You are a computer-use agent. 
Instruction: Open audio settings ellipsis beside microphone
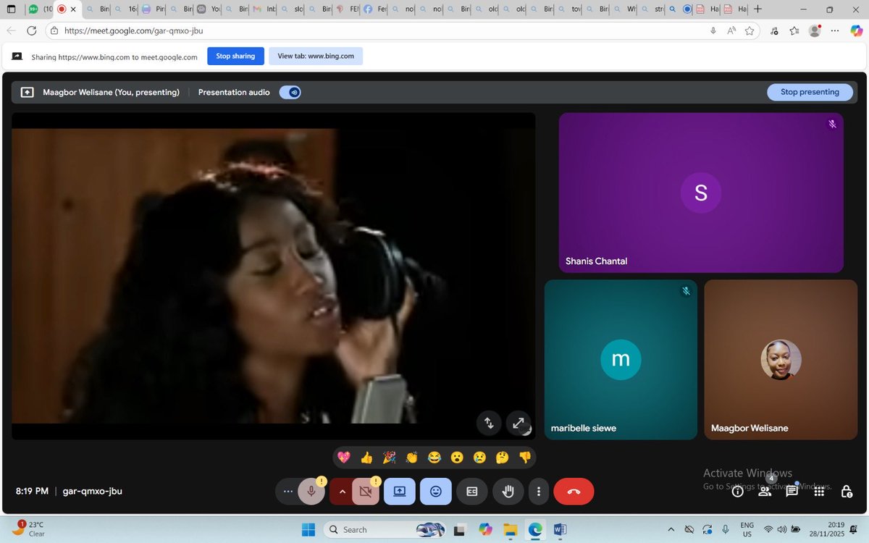(288, 492)
